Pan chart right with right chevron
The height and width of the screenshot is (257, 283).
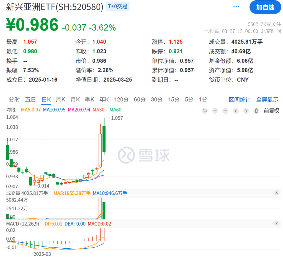pyautogui.click(x=246, y=111)
